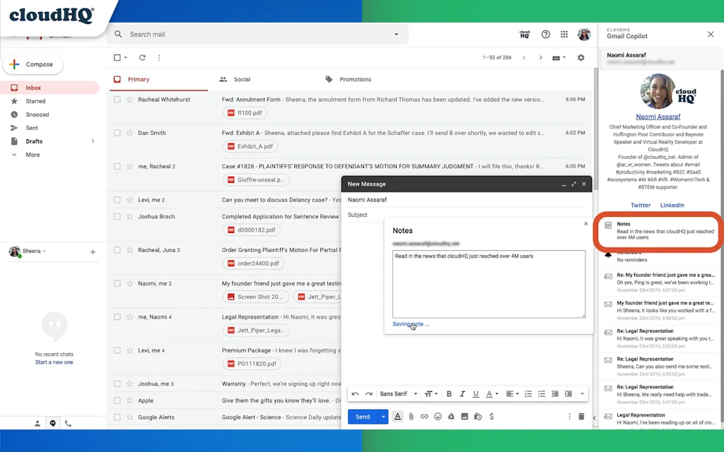Toggle confidential mode in the compose window

tap(477, 416)
